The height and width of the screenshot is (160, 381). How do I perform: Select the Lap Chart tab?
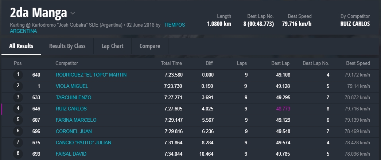(x=112, y=46)
